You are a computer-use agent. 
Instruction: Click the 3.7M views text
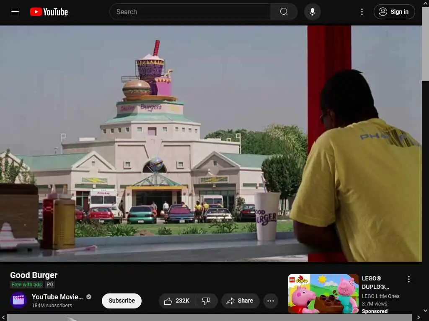[x=375, y=303]
